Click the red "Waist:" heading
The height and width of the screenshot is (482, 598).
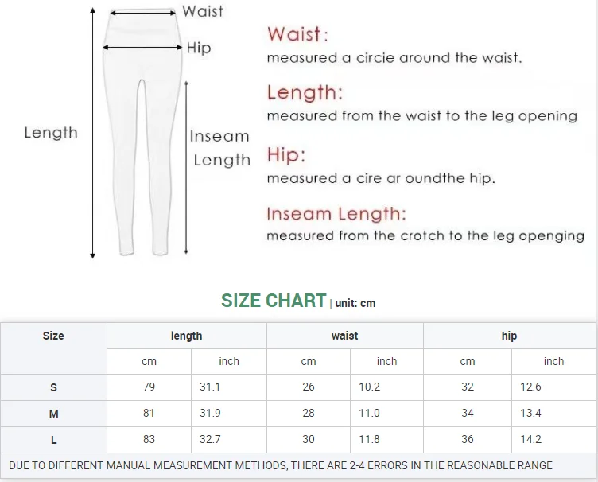(x=297, y=34)
